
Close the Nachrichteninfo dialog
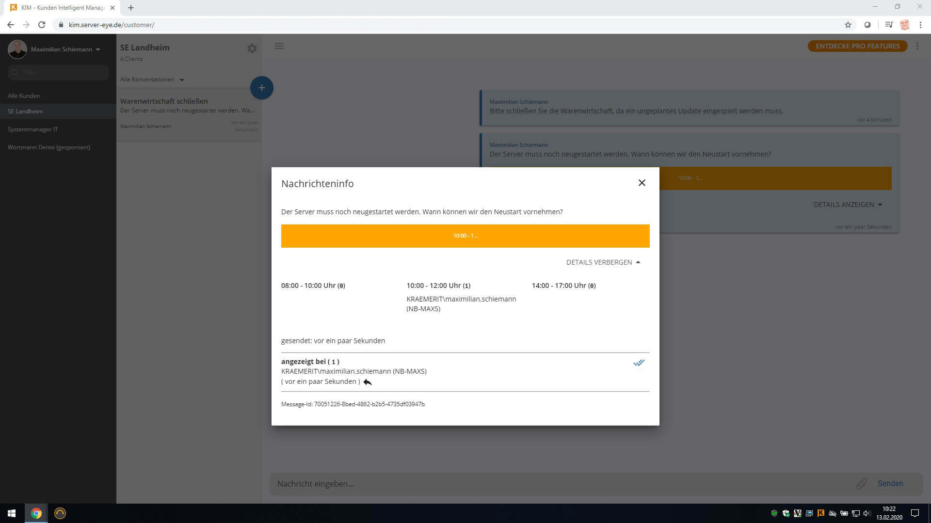click(x=642, y=183)
